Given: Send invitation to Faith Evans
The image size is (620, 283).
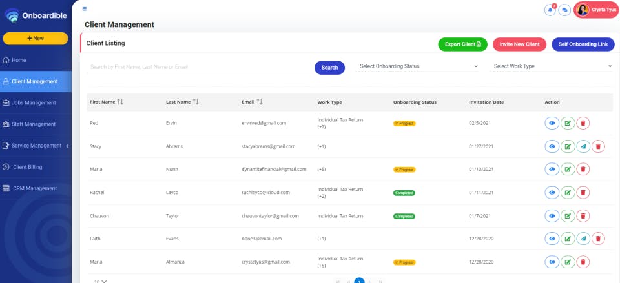Looking at the screenshot, I should coord(583,239).
